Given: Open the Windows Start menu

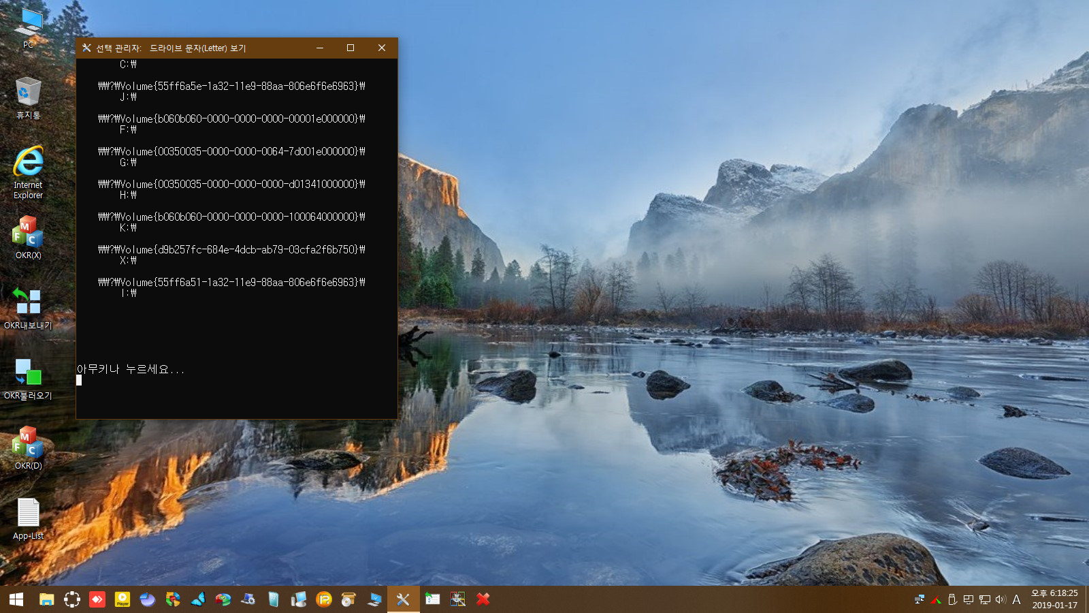Looking at the screenshot, I should click(x=16, y=599).
